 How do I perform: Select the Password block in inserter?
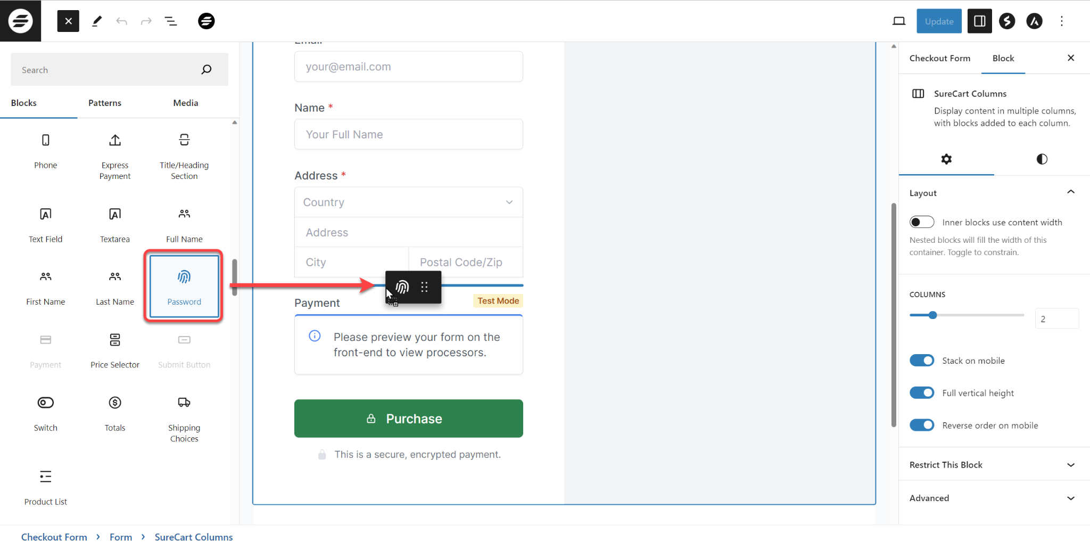(183, 286)
